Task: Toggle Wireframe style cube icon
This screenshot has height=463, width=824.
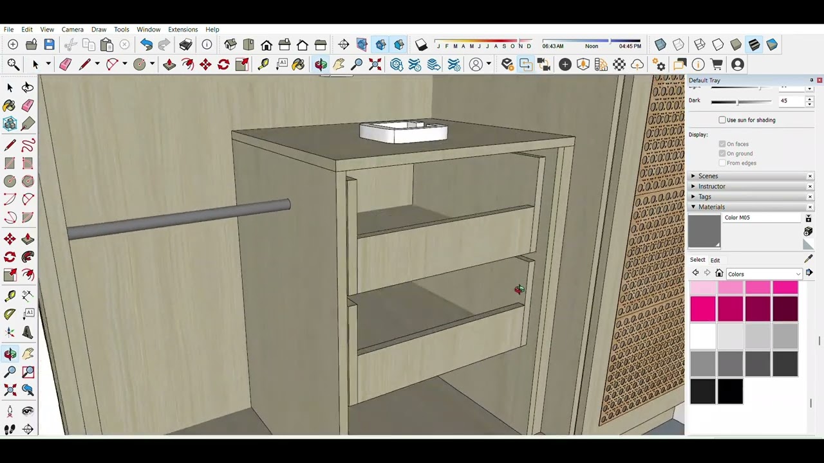Action: point(700,44)
